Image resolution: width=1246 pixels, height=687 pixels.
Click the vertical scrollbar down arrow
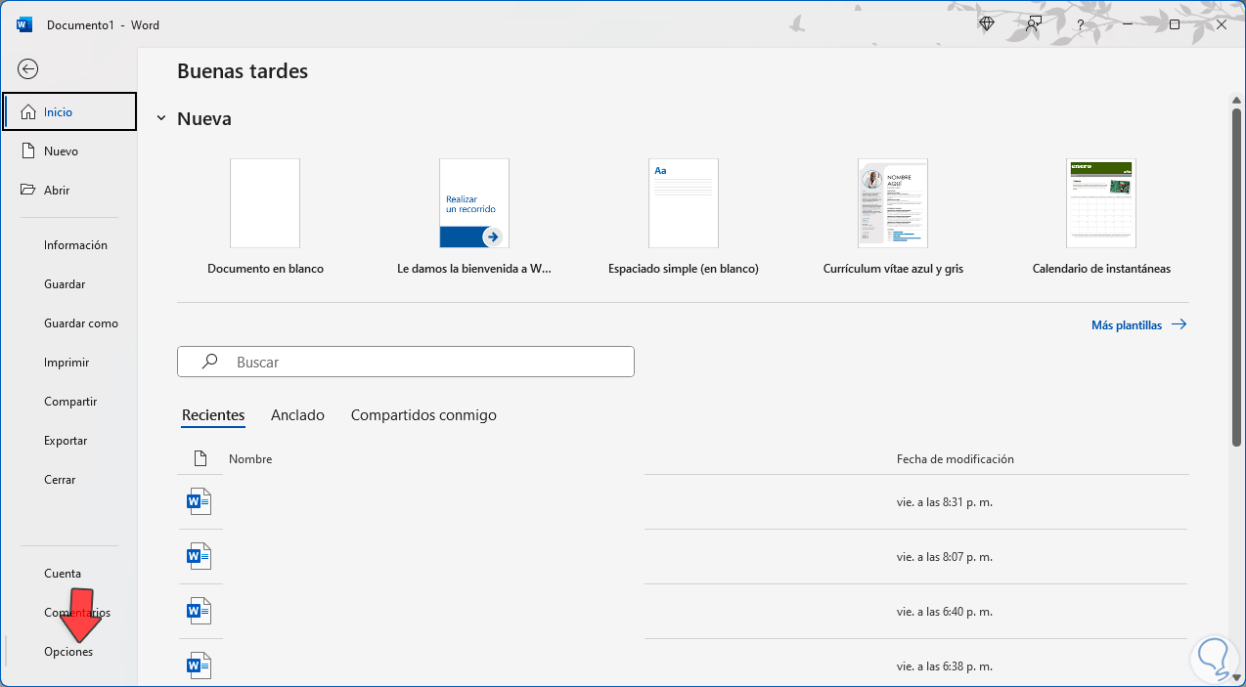(1236, 676)
